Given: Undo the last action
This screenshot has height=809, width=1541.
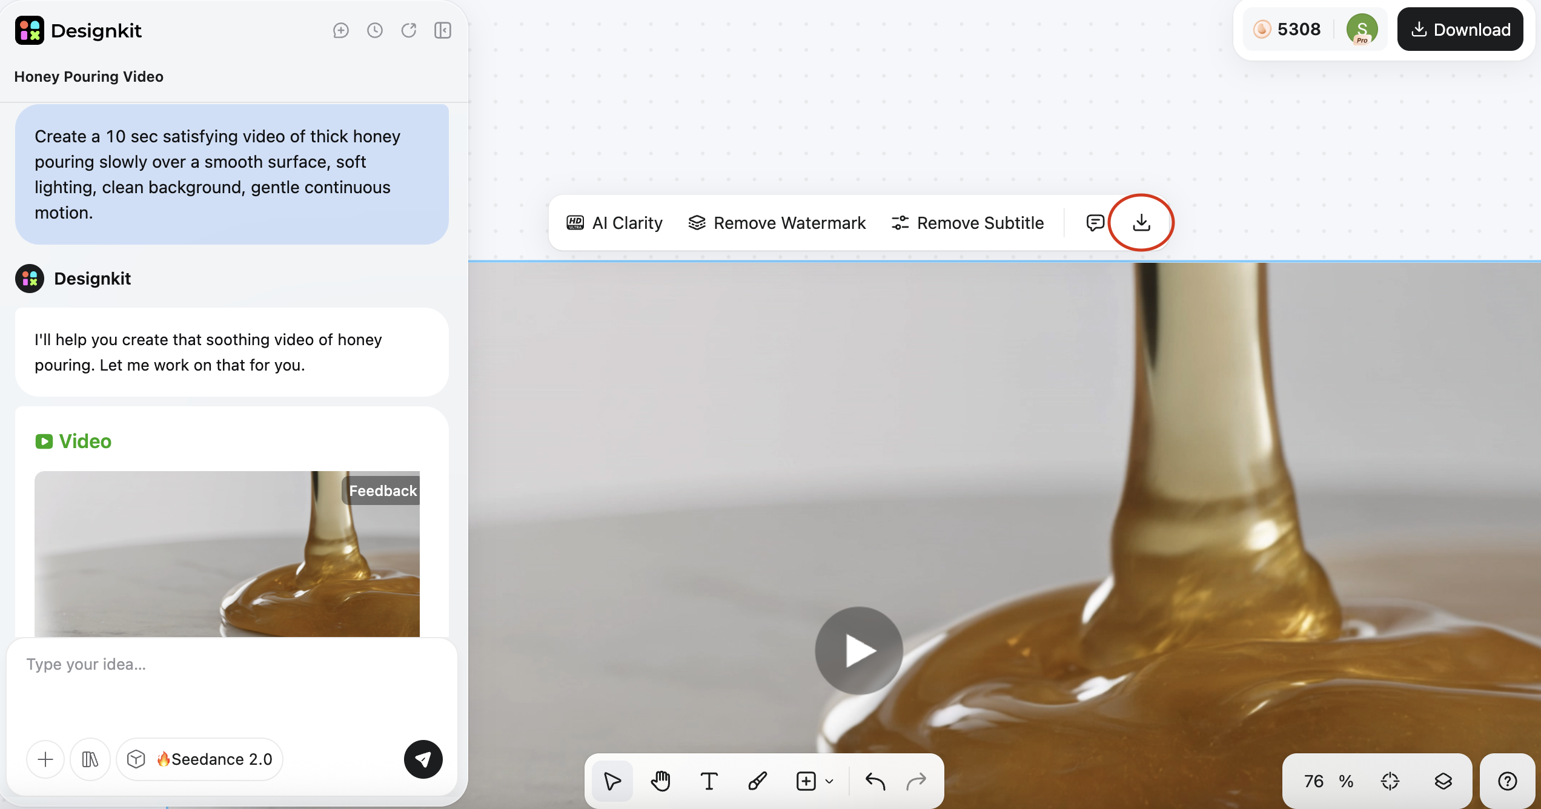Looking at the screenshot, I should (875, 781).
